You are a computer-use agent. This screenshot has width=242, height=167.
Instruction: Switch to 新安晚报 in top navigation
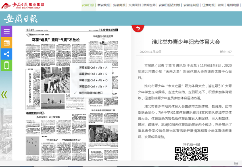pos(104,5)
